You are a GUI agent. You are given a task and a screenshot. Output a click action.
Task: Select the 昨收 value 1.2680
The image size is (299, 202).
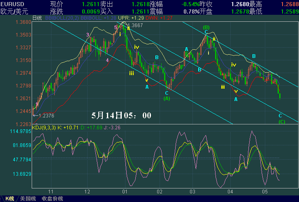click(240, 4)
